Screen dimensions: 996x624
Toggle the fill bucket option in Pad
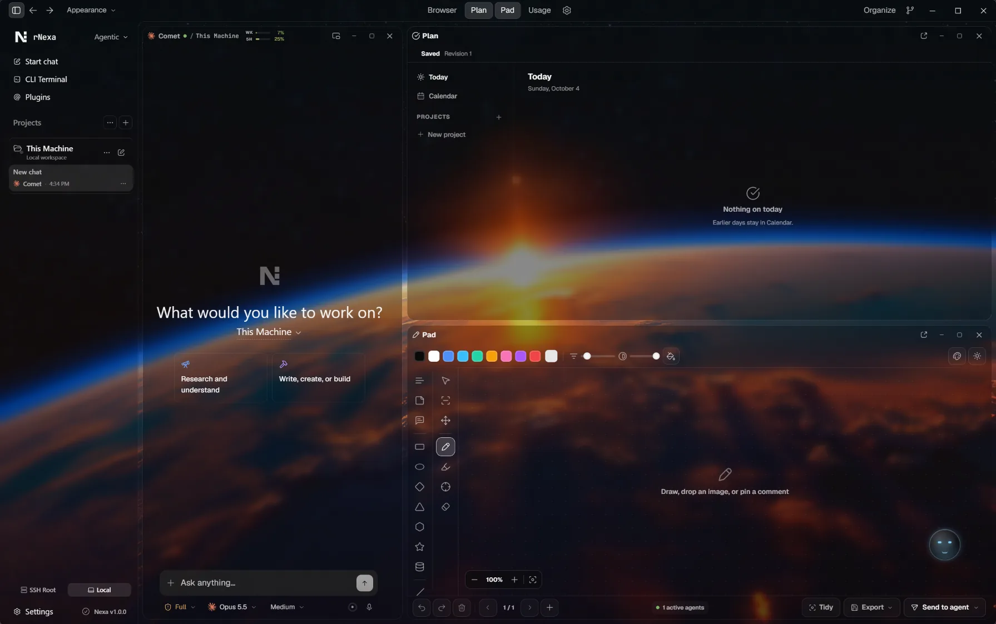(x=671, y=356)
